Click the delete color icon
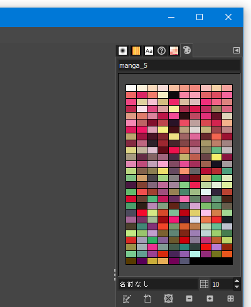251x307 pixels. (168, 298)
